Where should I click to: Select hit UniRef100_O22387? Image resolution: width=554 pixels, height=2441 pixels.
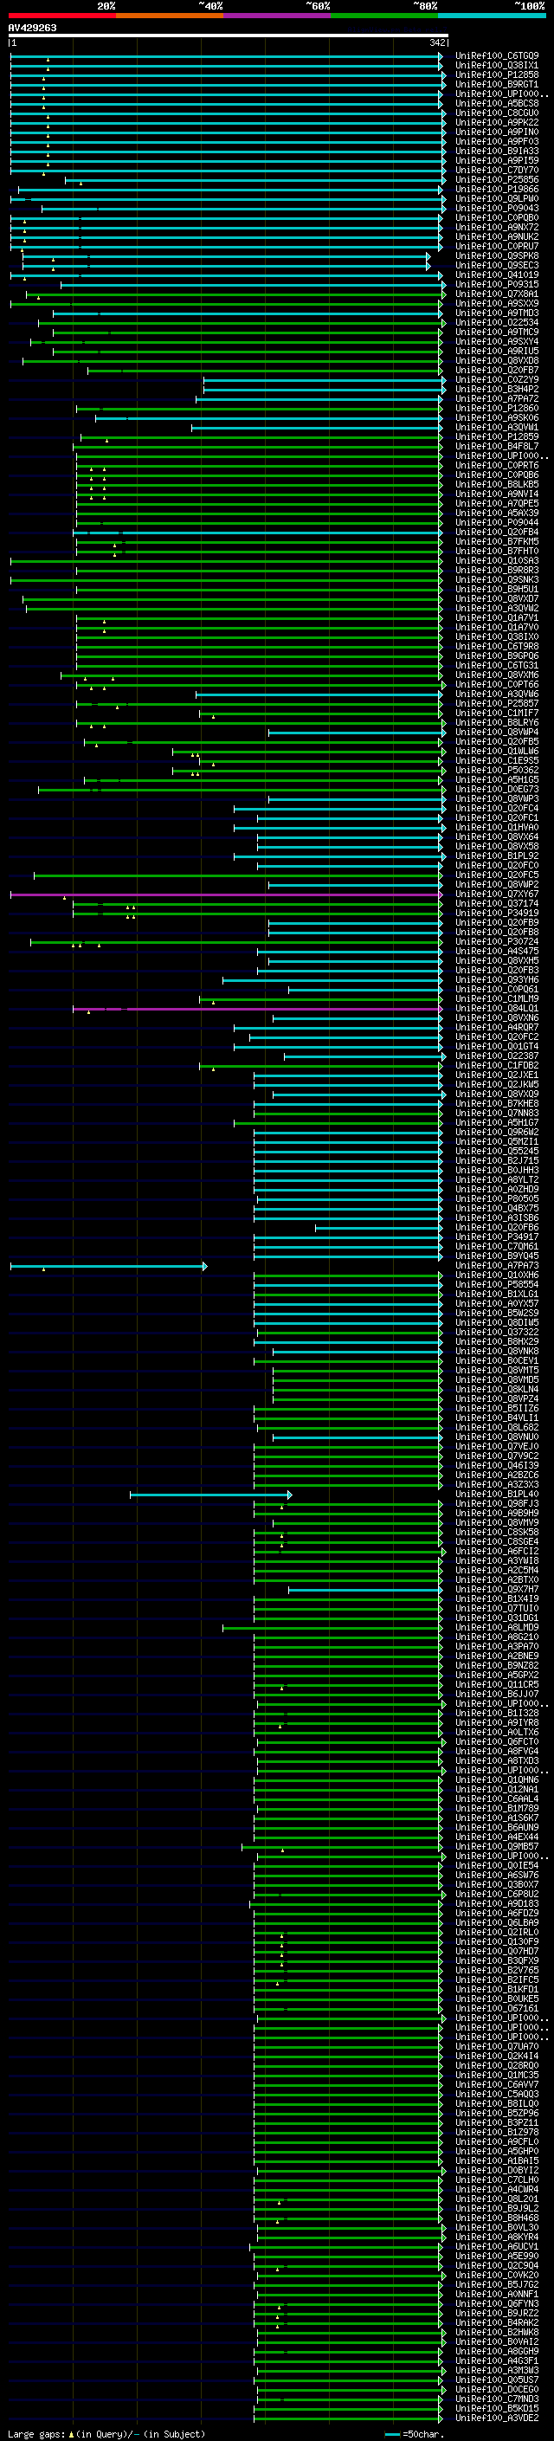(497, 1056)
